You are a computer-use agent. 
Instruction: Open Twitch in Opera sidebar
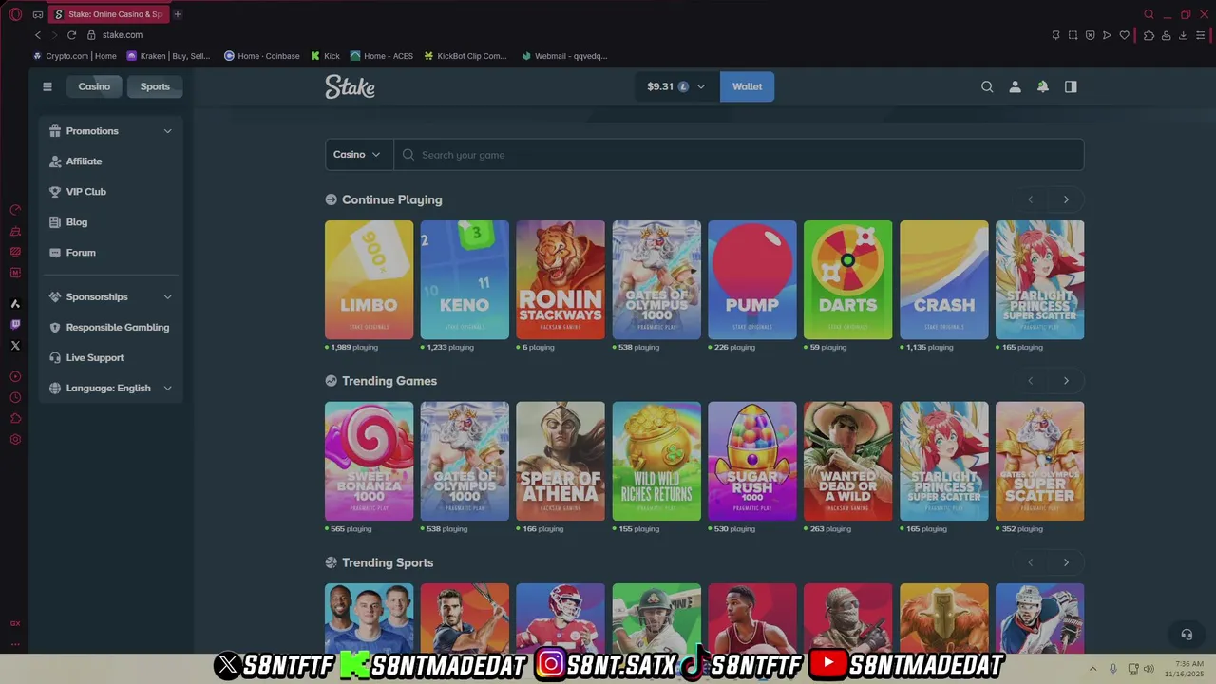point(15,325)
